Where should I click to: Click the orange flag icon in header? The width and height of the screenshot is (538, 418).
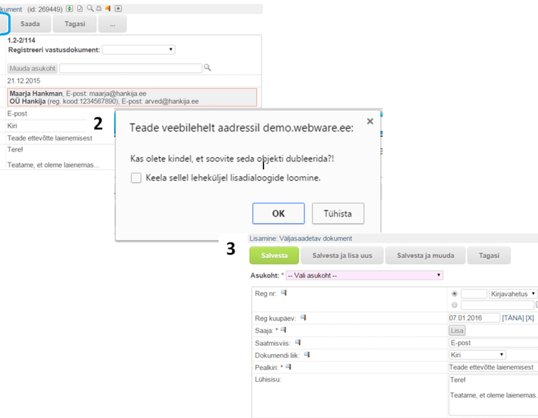tap(108, 8)
